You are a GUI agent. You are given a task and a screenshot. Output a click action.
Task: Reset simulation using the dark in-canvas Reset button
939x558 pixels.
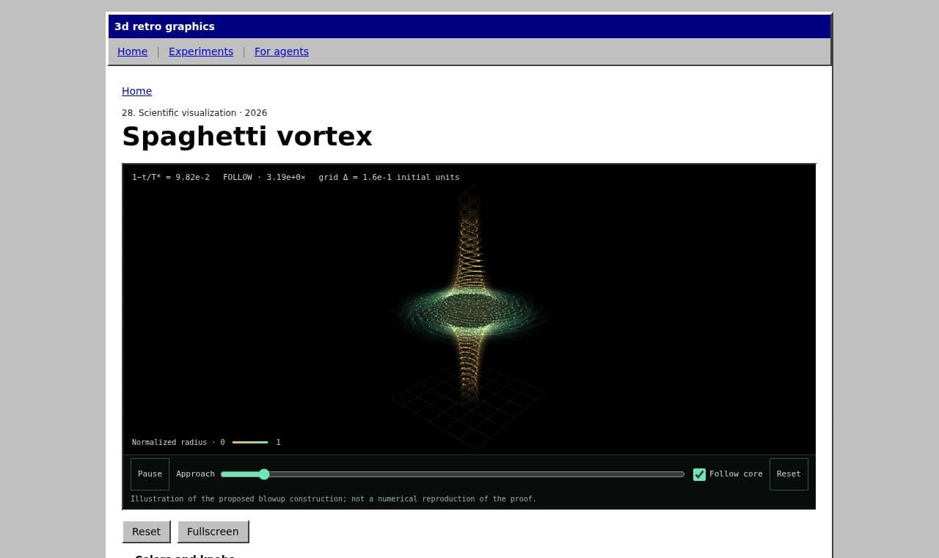coord(789,474)
